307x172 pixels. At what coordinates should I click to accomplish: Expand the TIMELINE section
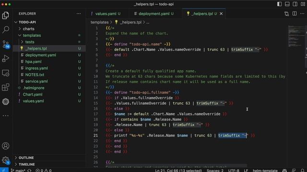pos(49,164)
